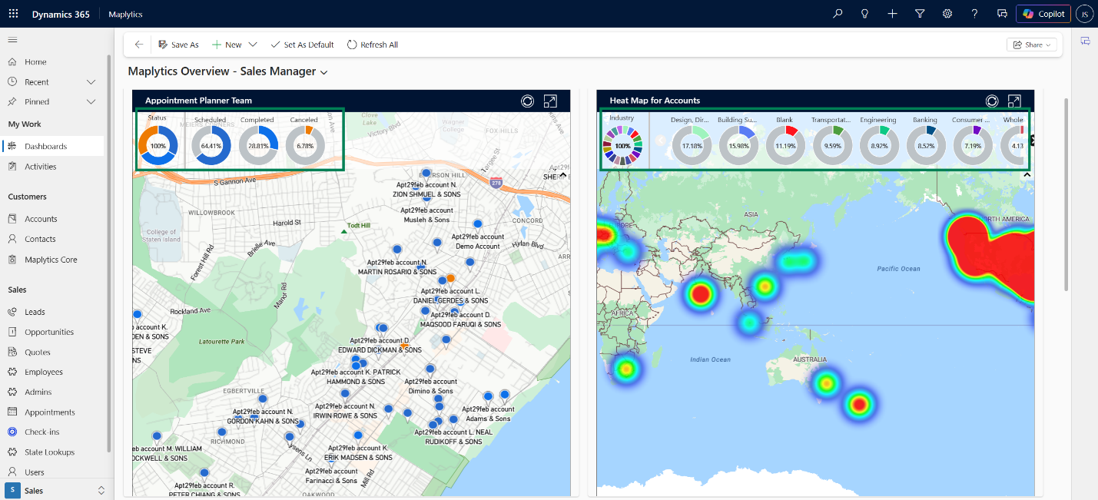The width and height of the screenshot is (1098, 500).
Task: Open the Copilot button
Action: [1043, 14]
